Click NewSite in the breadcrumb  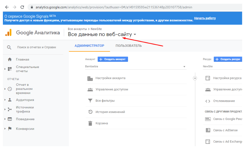pyautogui.click(x=96, y=29)
